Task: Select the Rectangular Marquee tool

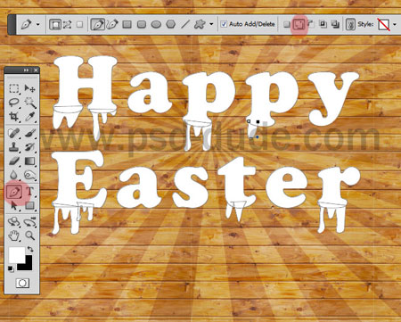Action: pyautogui.click(x=14, y=88)
